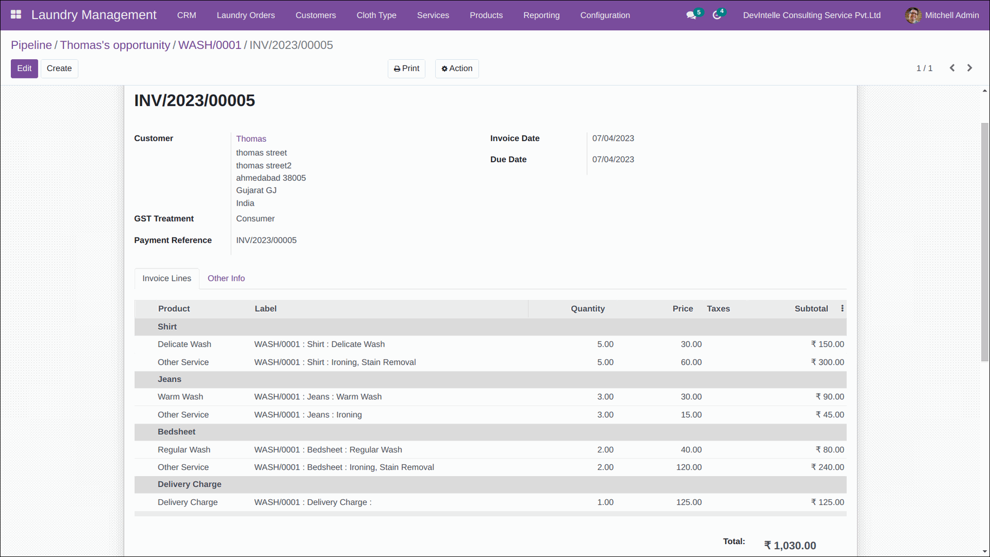Viewport: 990px width, 557px height.
Task: Open the Mitchell Admin user menu
Action: pos(952,15)
